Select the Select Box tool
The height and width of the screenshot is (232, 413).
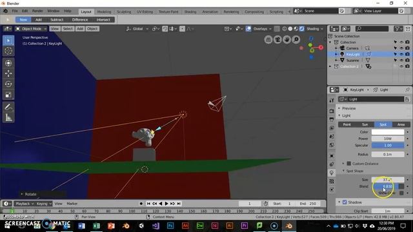[x=8, y=41]
